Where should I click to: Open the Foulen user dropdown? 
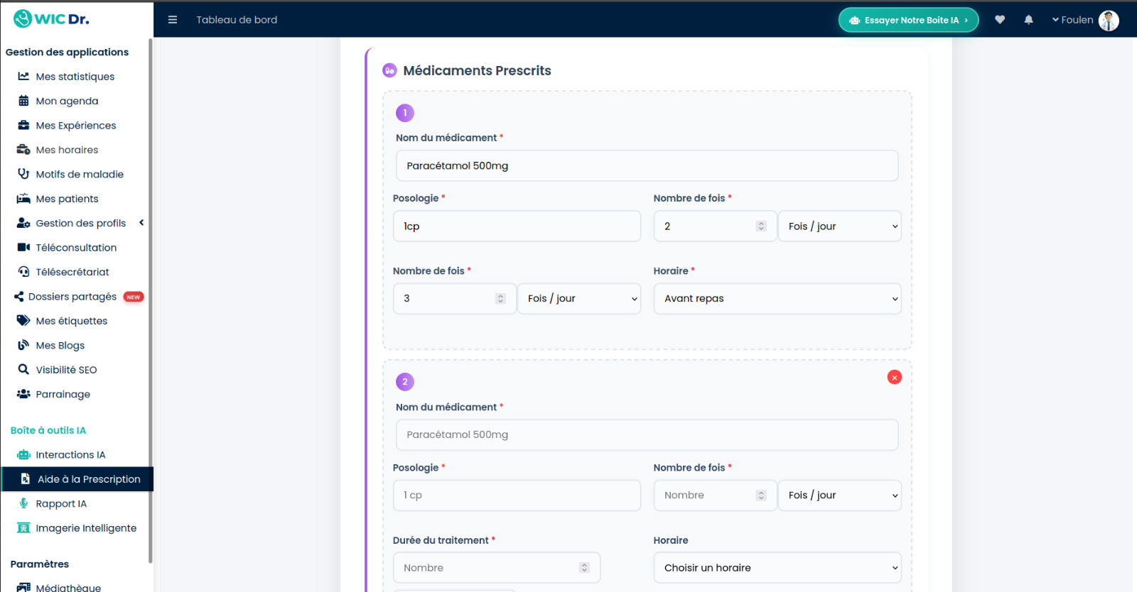[x=1073, y=20]
